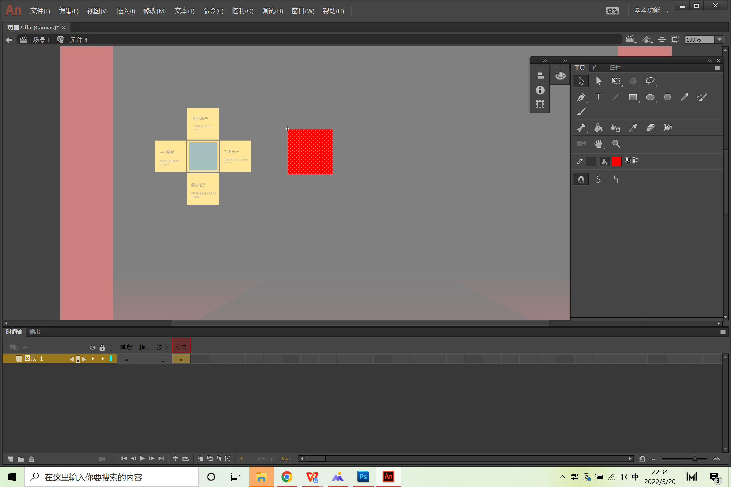Expand the 基本功能 workspace dropdown
The height and width of the screenshot is (487, 731).
(x=667, y=11)
